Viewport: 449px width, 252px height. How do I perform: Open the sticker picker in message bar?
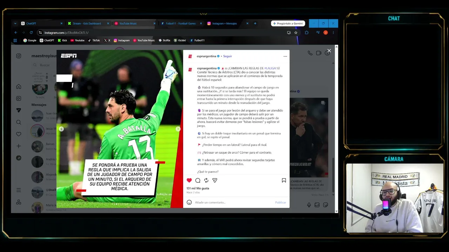[x=326, y=205]
